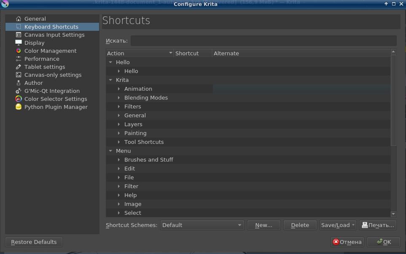Click the Author person icon
406x254 pixels.
19,83
